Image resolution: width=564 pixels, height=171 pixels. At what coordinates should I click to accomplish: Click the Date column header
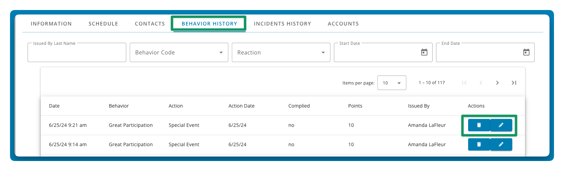pyautogui.click(x=54, y=106)
